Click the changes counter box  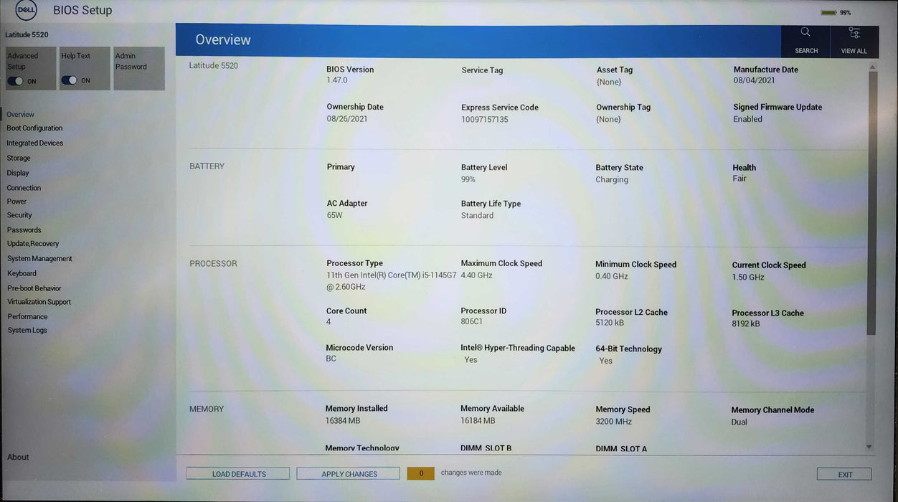[x=420, y=473]
